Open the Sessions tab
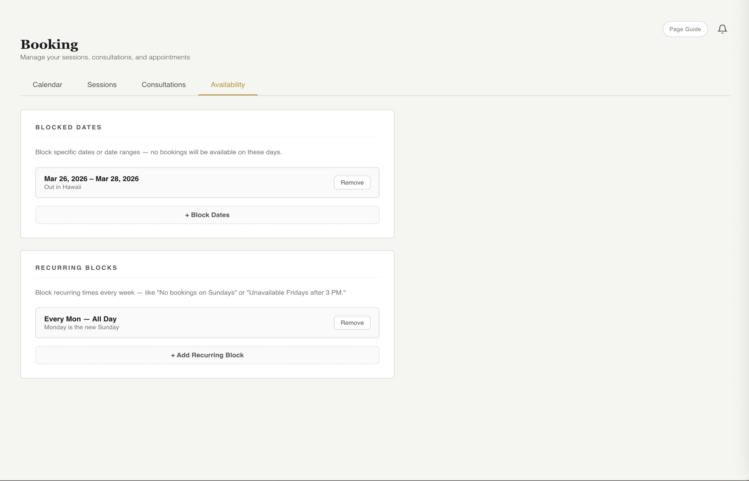This screenshot has width=749, height=481. pos(102,85)
